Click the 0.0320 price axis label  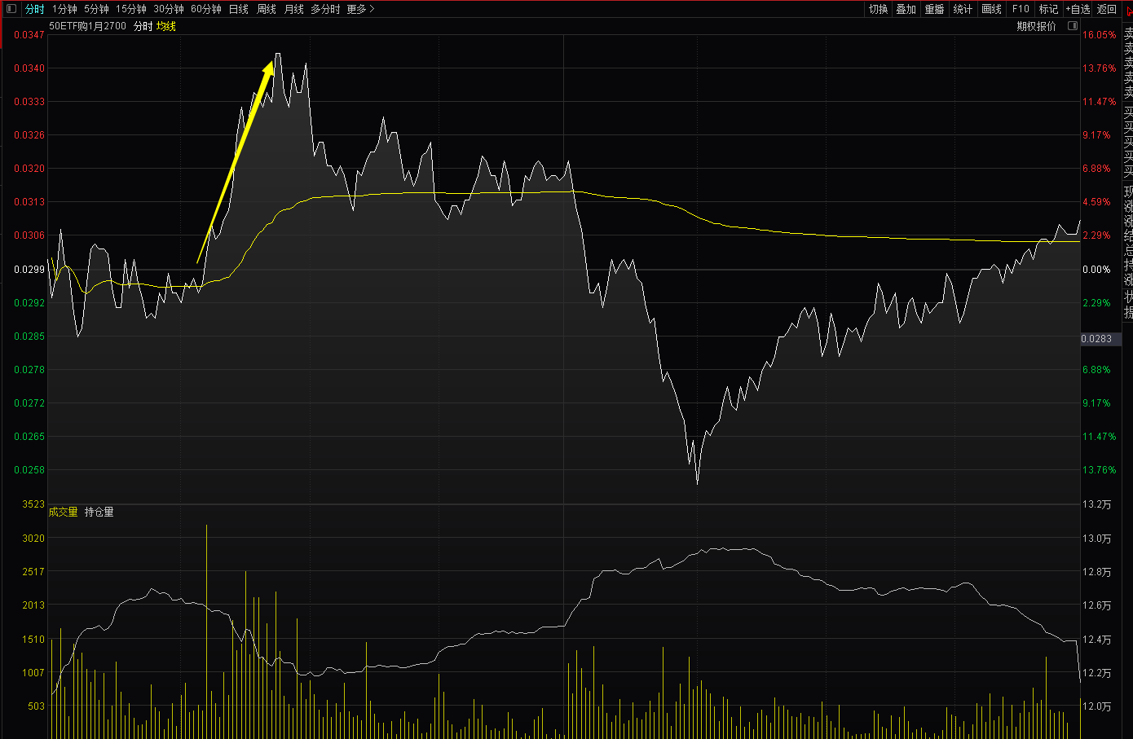point(29,169)
